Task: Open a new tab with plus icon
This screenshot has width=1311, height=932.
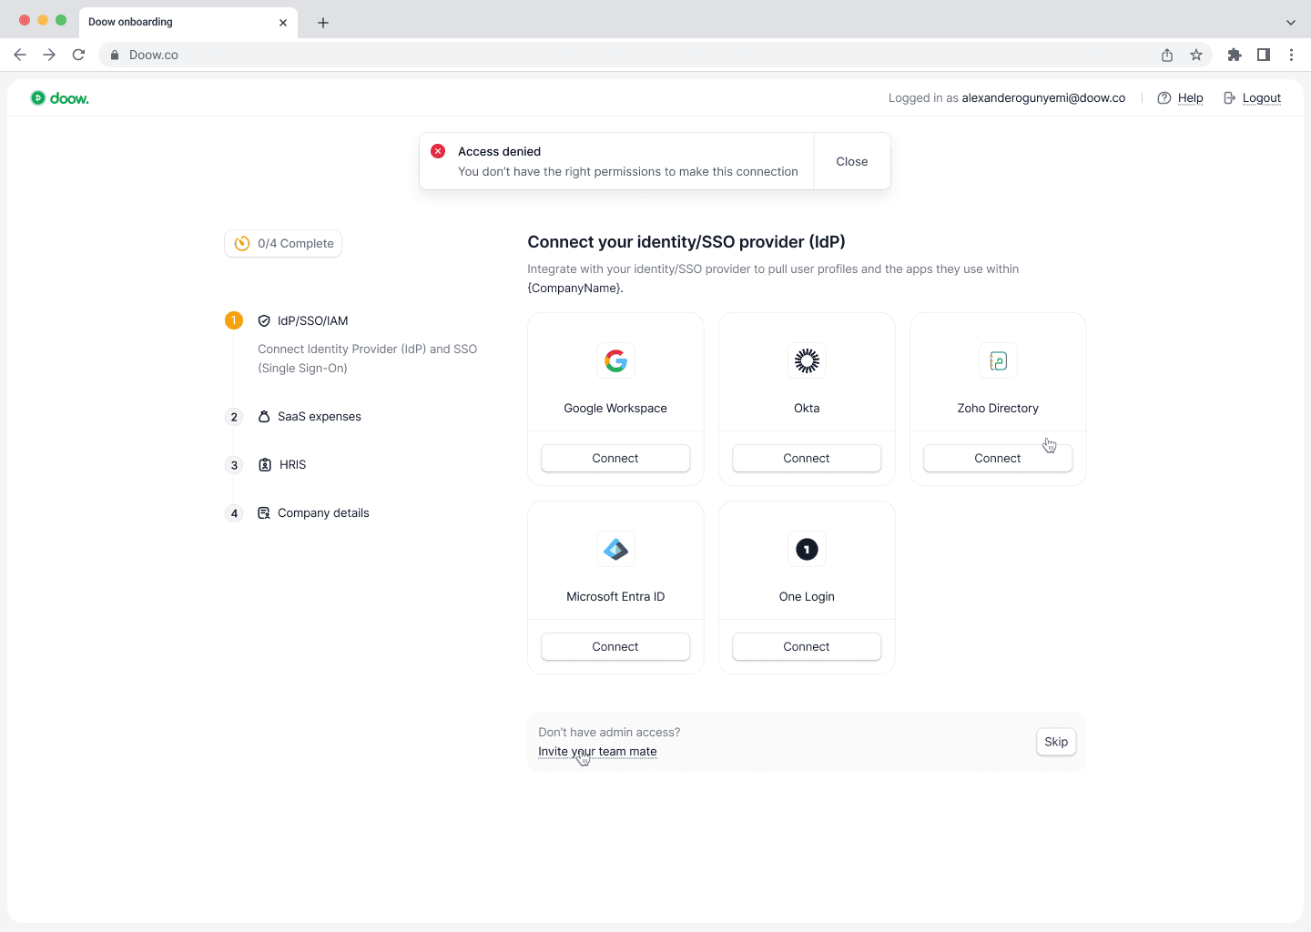Action: pyautogui.click(x=323, y=23)
